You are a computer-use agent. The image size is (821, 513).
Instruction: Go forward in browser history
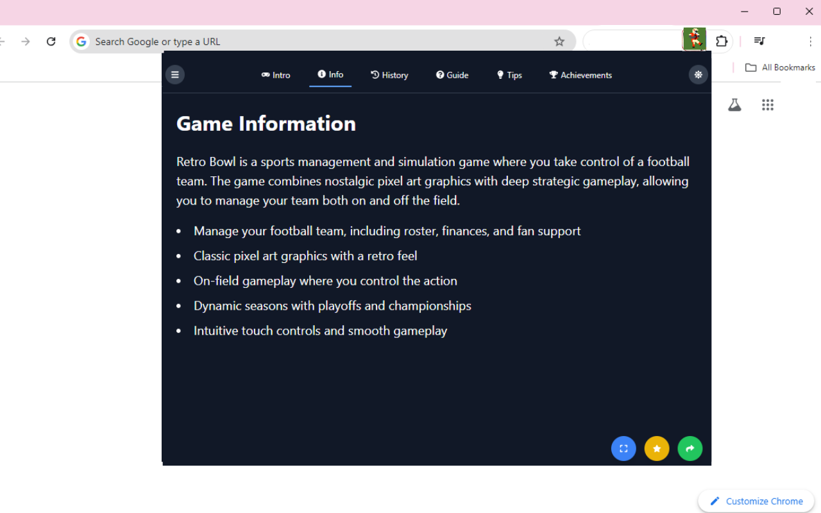click(x=26, y=42)
